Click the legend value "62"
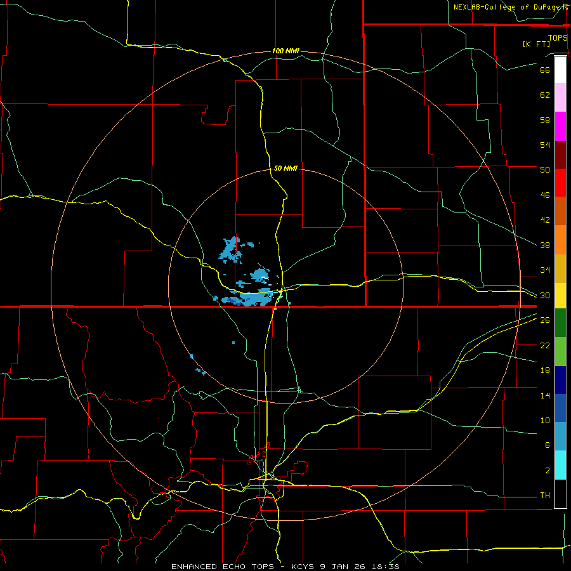This screenshot has width=571, height=571. (x=545, y=95)
